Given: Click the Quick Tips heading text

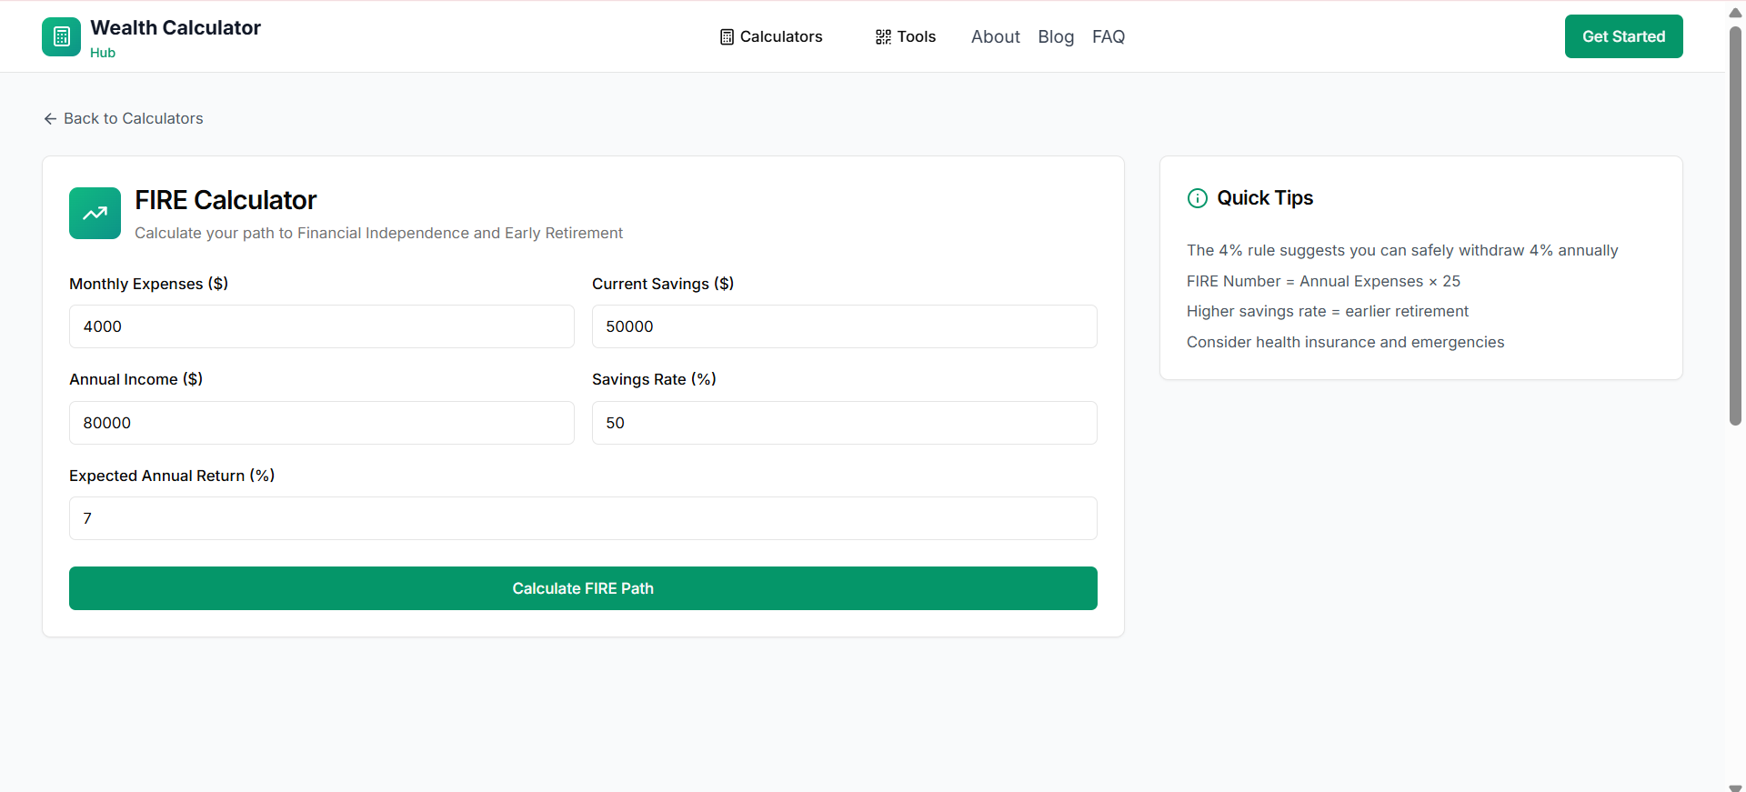Looking at the screenshot, I should pyautogui.click(x=1265, y=198).
